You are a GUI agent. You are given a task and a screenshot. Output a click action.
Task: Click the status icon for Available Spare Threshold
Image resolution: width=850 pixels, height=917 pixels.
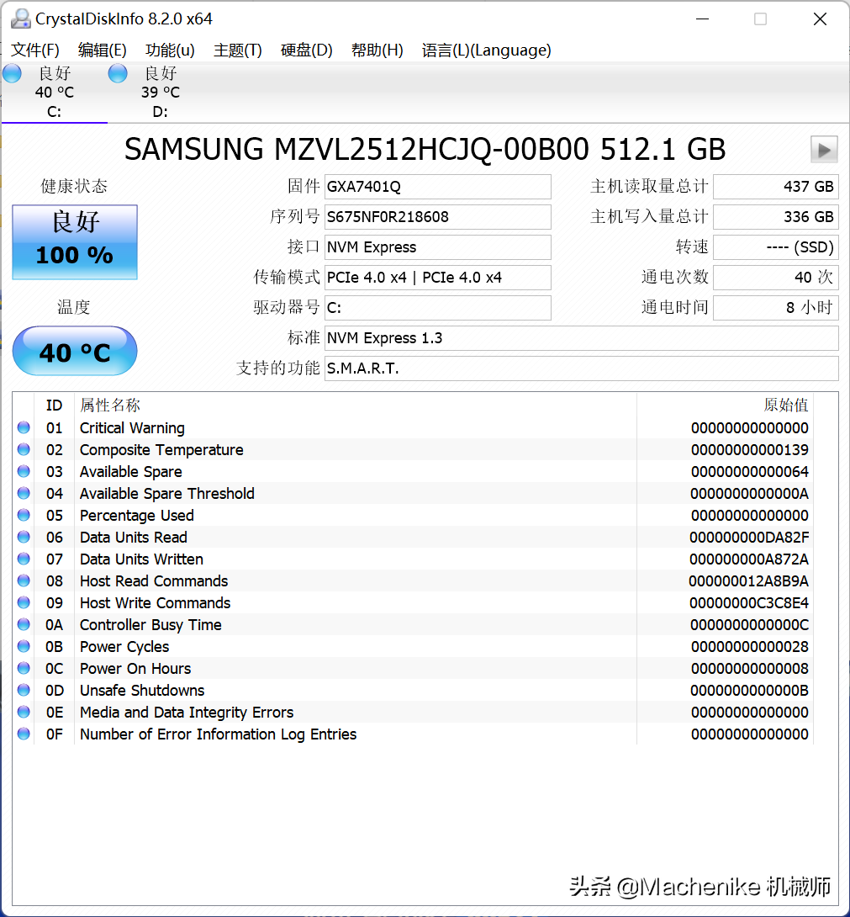tap(24, 493)
